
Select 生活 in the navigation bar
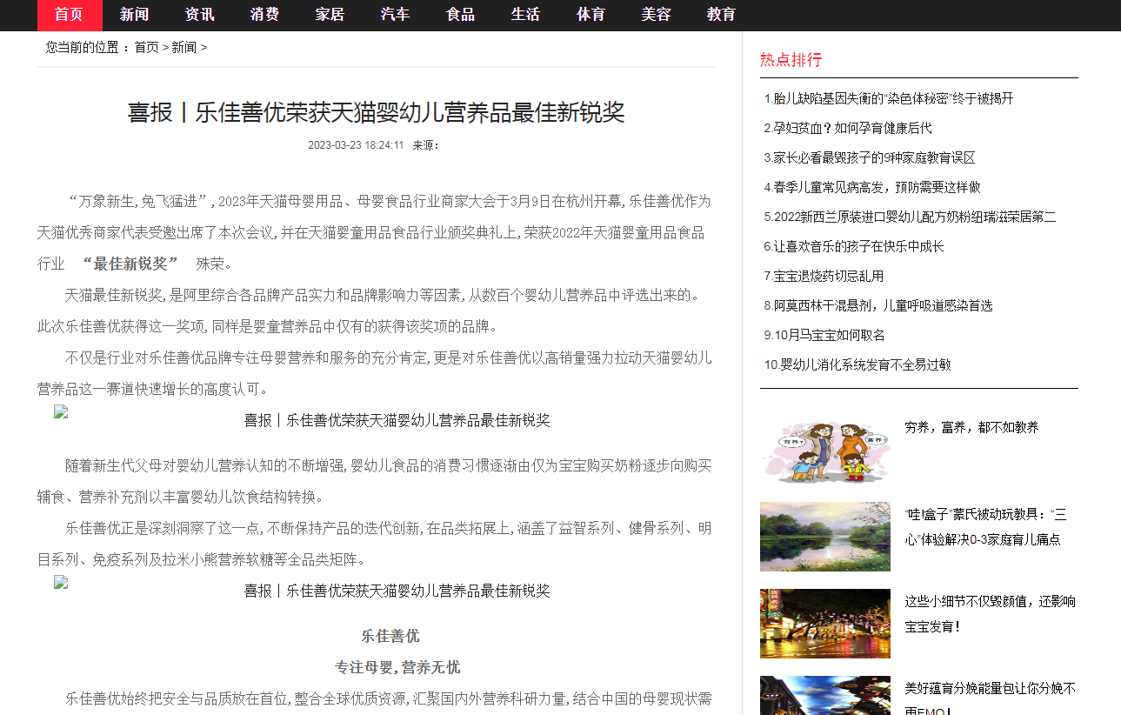coord(526,15)
